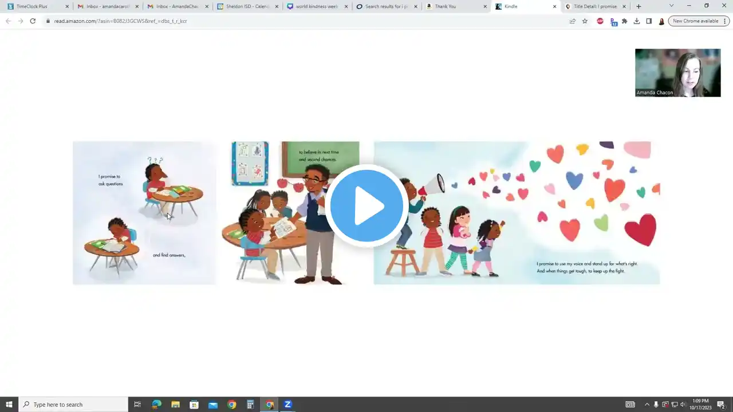Click the 'I promise to ask questions' page

144,213
